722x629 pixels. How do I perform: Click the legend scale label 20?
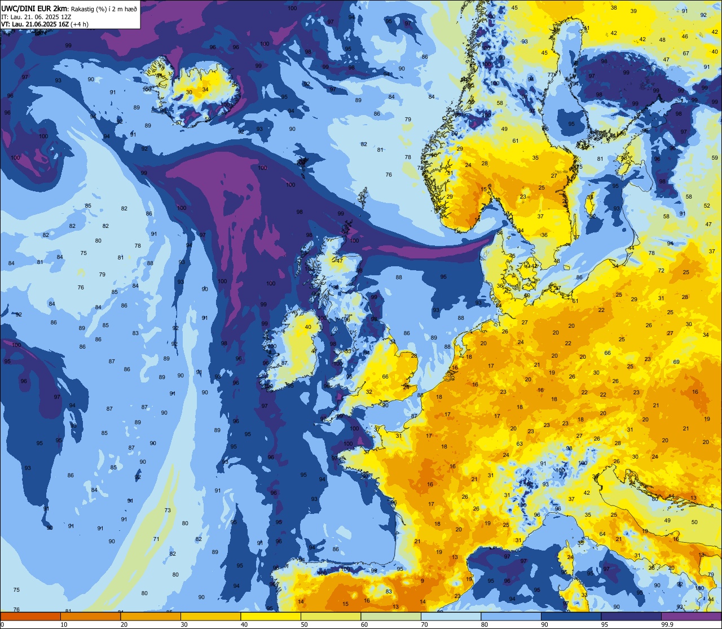[x=125, y=624]
